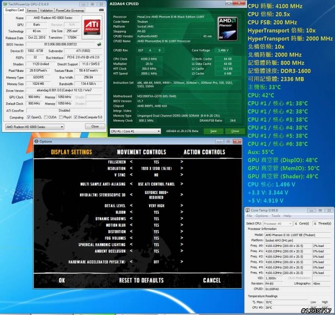This screenshot has height=315, width=335.
Task: Click right arrow for Distortion setting
Action: [182, 232]
